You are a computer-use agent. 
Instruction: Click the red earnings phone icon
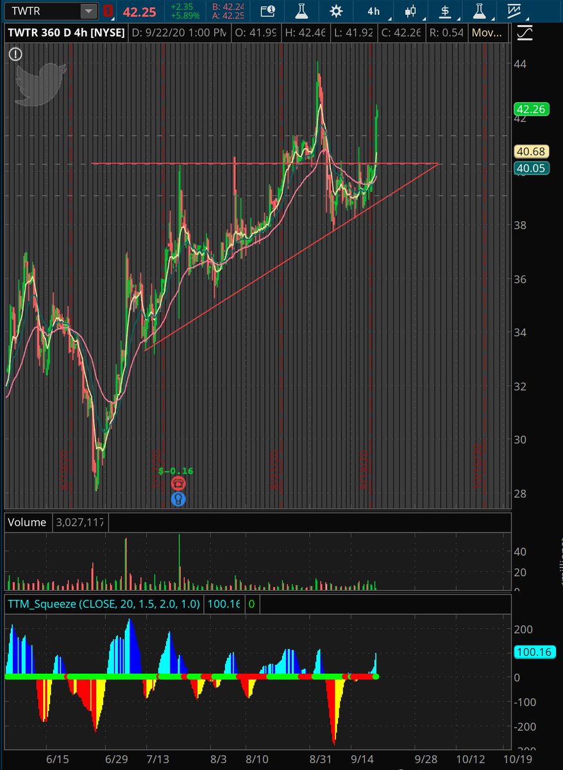(178, 483)
